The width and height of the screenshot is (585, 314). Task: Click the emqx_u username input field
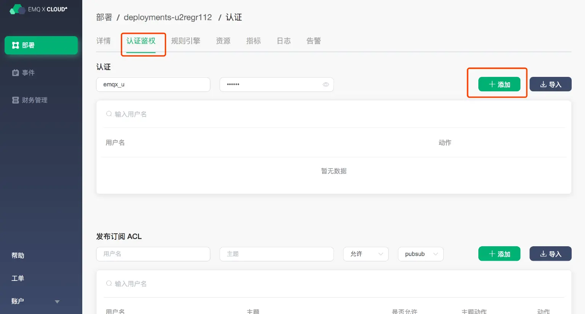[x=153, y=84]
